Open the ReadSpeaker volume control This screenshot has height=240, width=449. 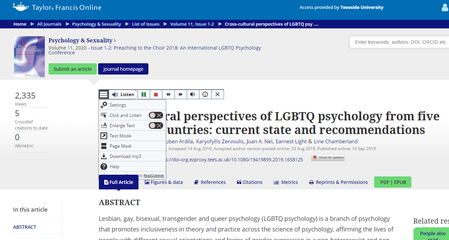point(193,94)
